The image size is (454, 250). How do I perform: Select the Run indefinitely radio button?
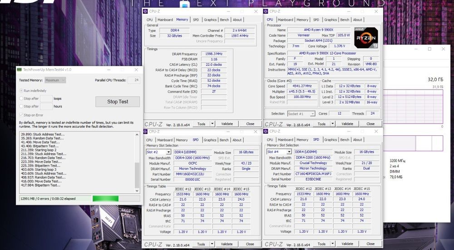21,91
